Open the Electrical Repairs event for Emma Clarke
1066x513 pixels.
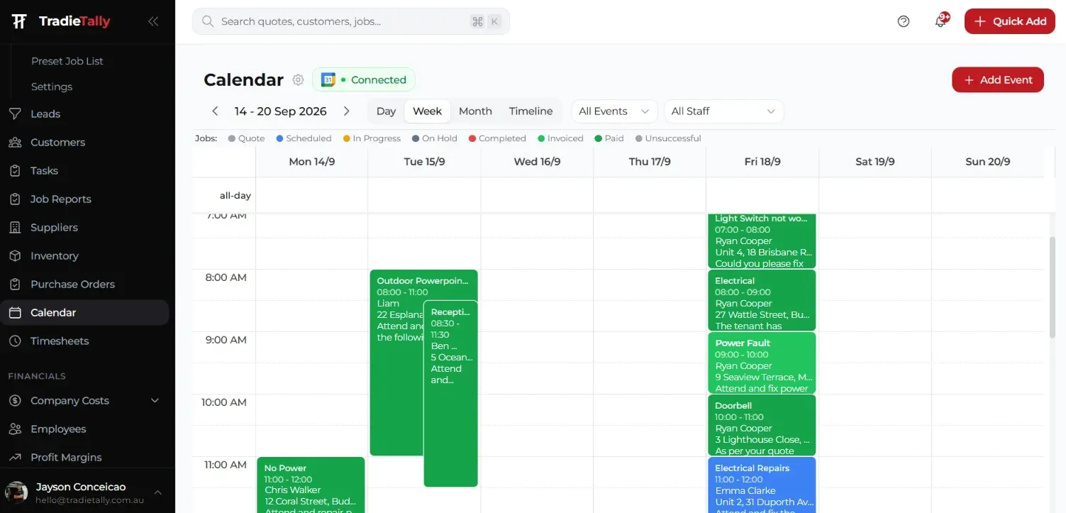762,485
